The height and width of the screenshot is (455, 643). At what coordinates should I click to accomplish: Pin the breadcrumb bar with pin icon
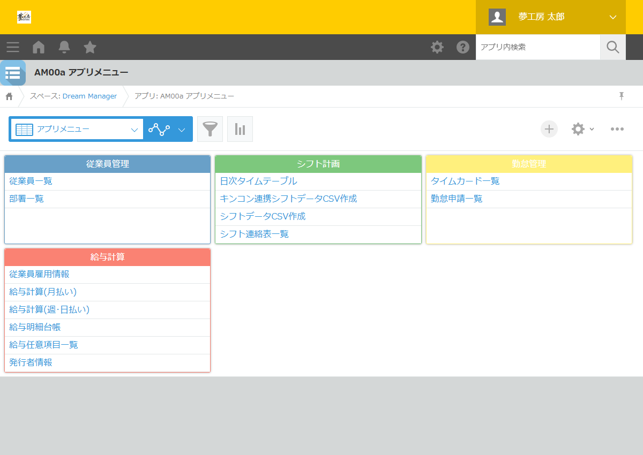(622, 96)
